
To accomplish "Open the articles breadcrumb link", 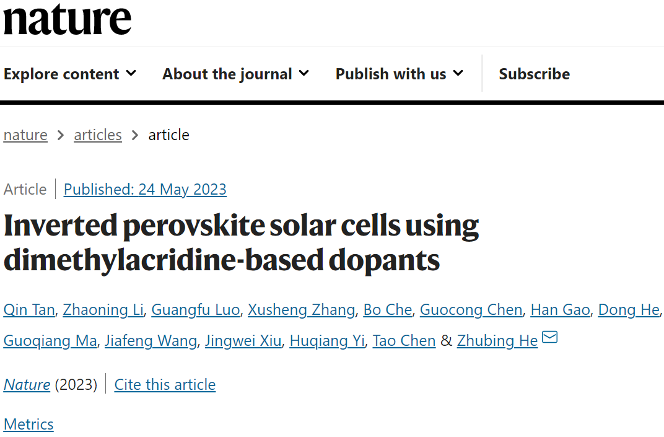I will click(x=98, y=135).
